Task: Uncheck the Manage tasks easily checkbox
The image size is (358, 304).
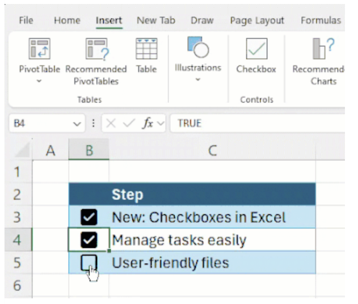Action: [x=89, y=240]
